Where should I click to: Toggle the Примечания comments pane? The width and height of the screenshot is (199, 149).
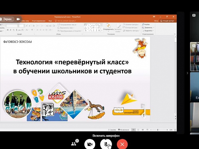point(123,130)
